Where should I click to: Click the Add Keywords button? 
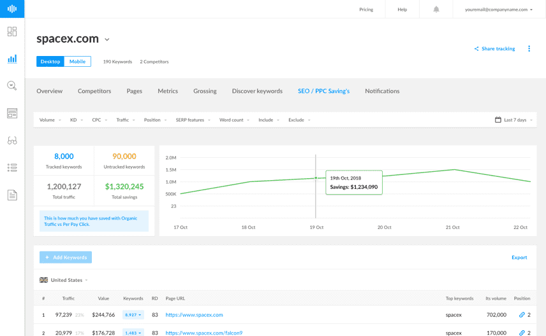pyautogui.click(x=66, y=257)
